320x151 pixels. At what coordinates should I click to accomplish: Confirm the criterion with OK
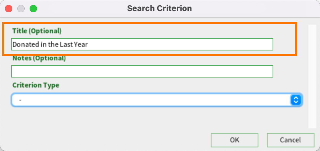[x=235, y=140]
